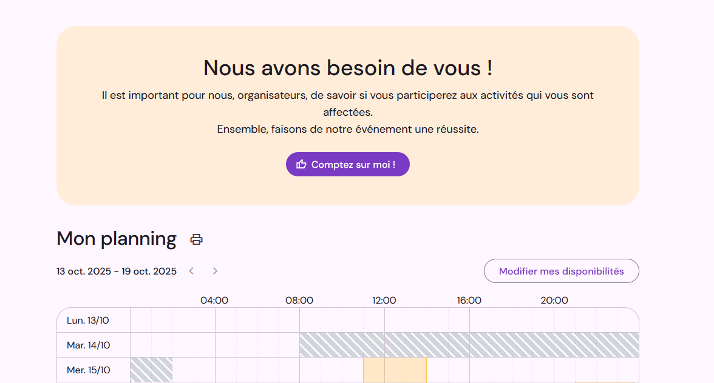Click the 04:00 time header

pyautogui.click(x=214, y=300)
